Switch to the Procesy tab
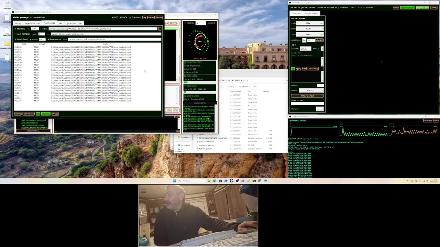Image resolution: width=440 pixels, height=247 pixels. click(x=18, y=23)
